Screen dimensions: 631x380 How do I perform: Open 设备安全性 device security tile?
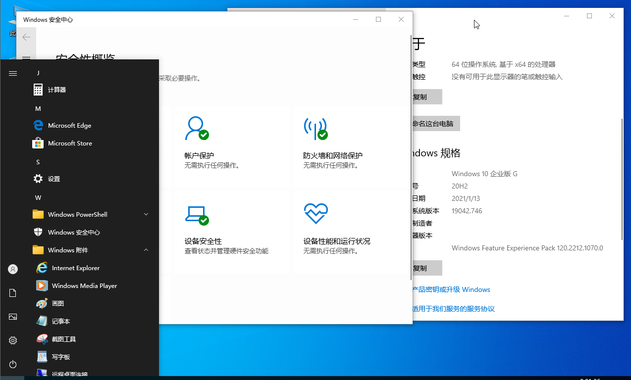point(231,233)
